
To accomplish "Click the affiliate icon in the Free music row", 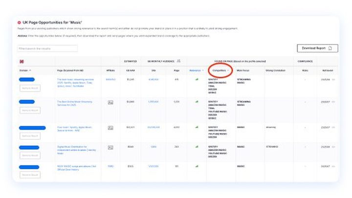I will coord(110,128).
